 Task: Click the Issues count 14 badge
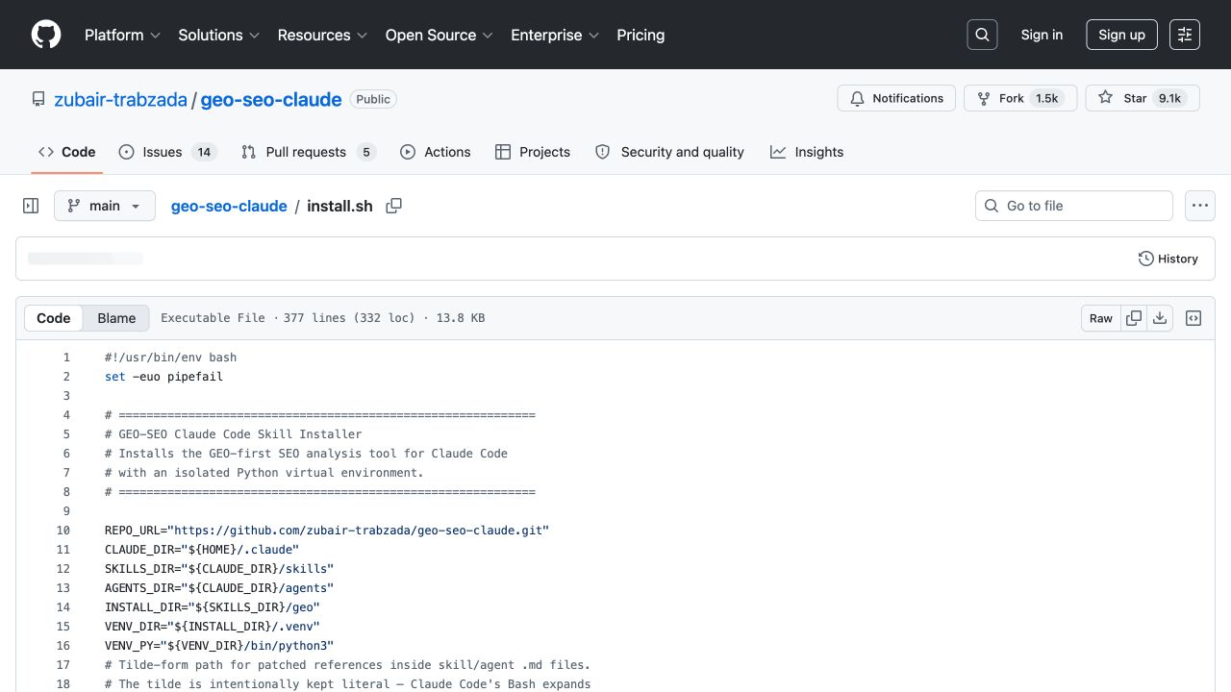click(x=204, y=152)
